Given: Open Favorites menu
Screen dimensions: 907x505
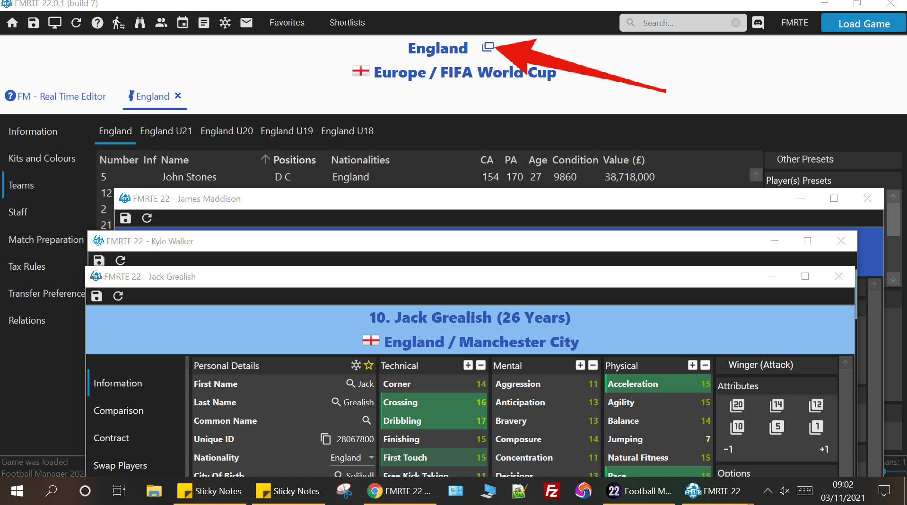Looking at the screenshot, I should pyautogui.click(x=287, y=23).
